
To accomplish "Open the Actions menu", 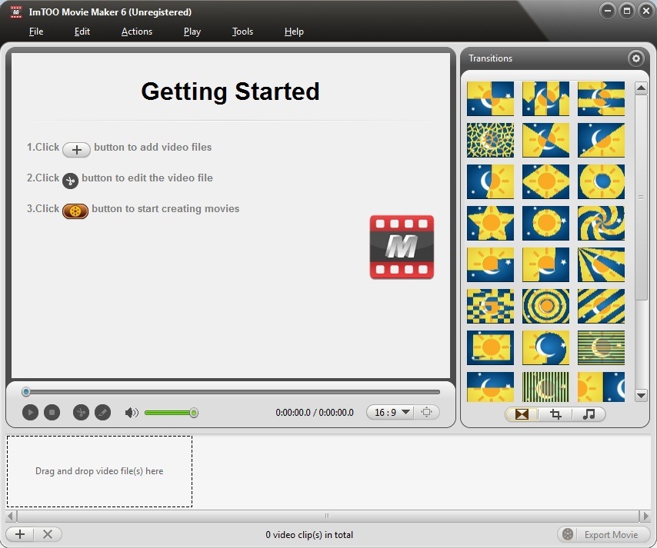I will (137, 32).
